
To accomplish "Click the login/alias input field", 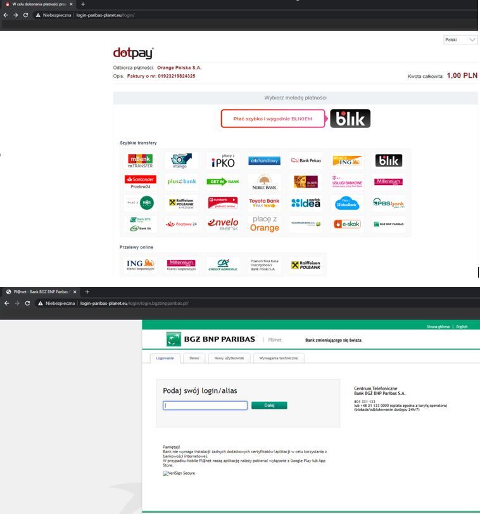I will (205, 406).
